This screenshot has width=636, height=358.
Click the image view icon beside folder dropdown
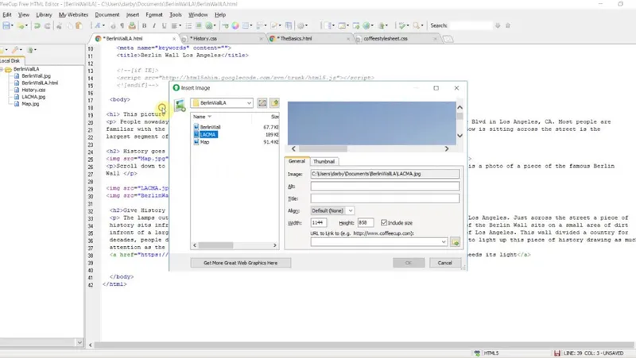tap(262, 103)
